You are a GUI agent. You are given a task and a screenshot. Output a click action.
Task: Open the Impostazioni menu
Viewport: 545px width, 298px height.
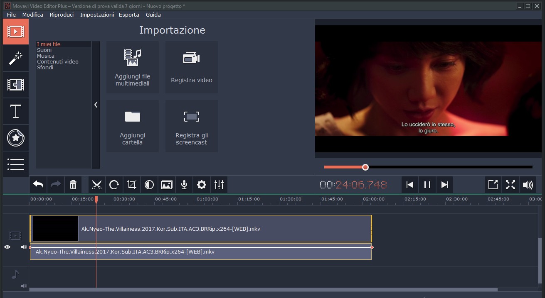pos(97,15)
